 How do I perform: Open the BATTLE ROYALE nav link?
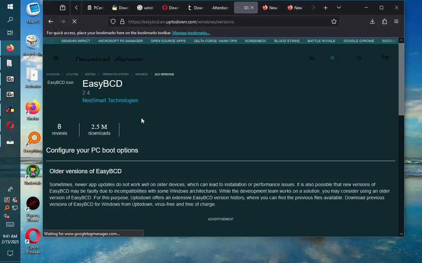tap(321, 41)
